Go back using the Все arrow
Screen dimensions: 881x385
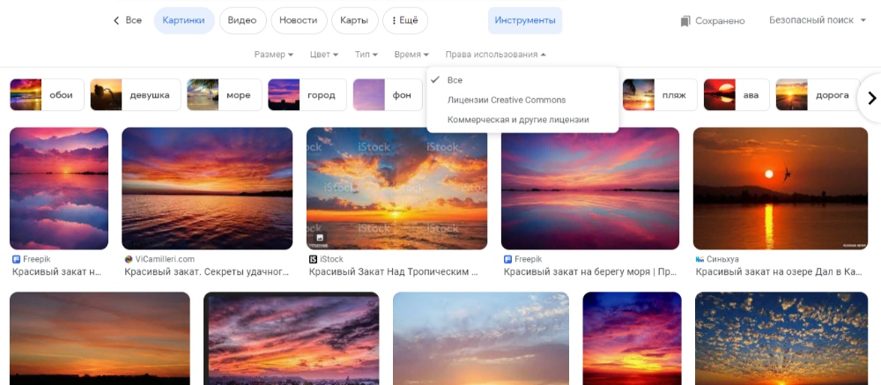(116, 21)
